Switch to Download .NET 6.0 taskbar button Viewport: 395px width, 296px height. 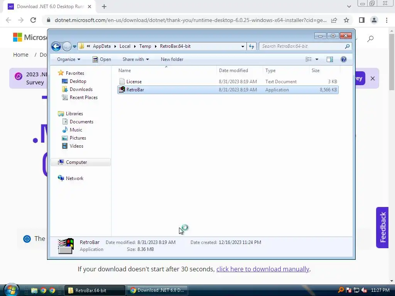pos(157,291)
